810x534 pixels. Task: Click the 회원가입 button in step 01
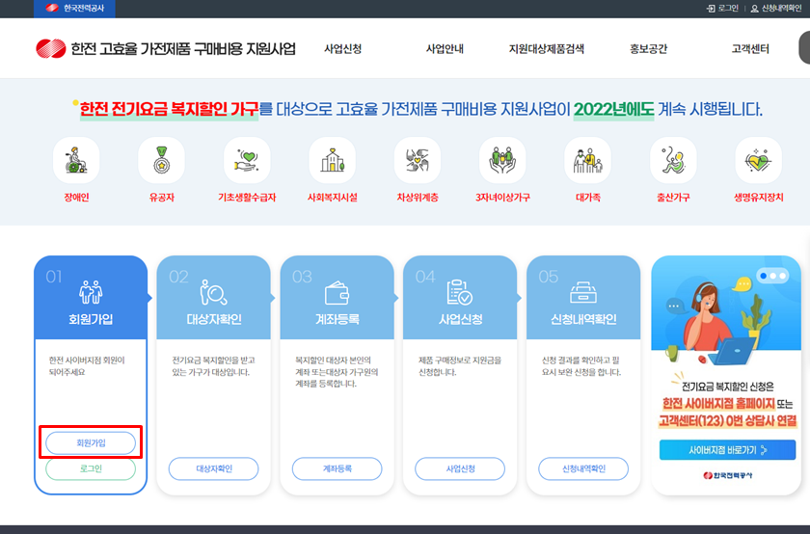(91, 443)
